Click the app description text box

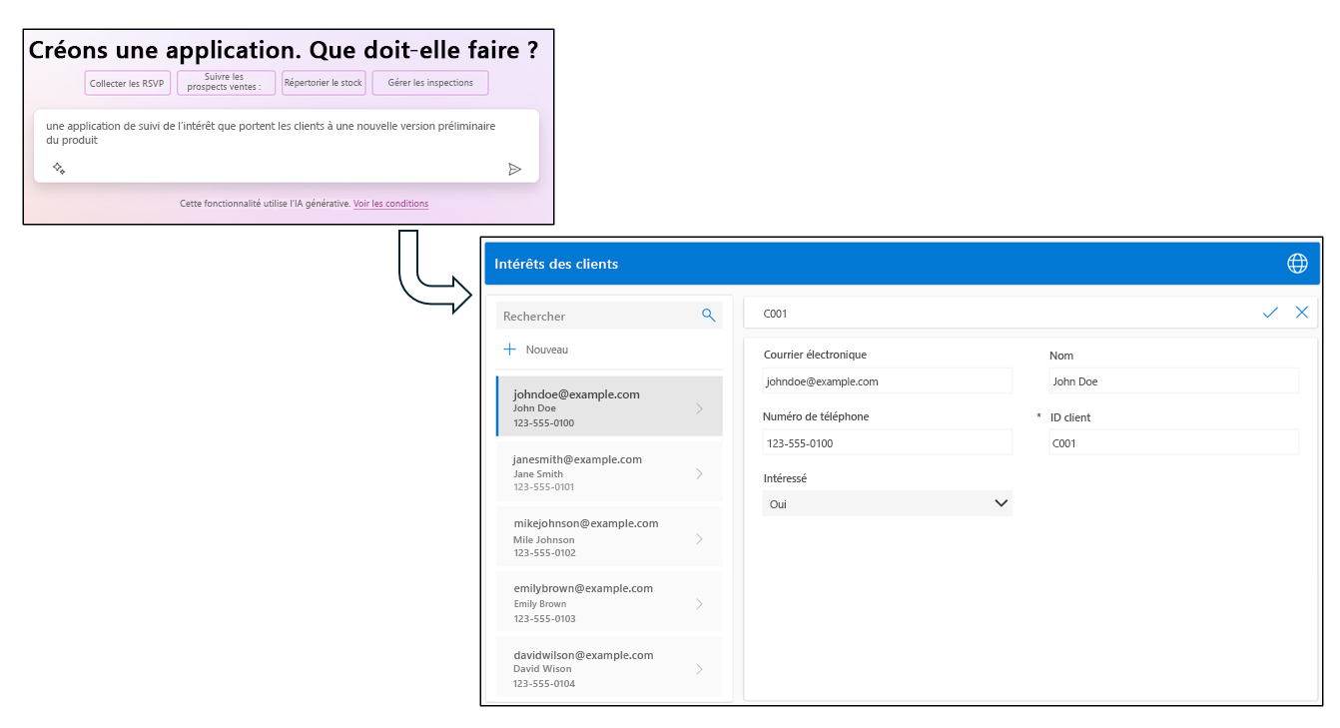coord(287,145)
